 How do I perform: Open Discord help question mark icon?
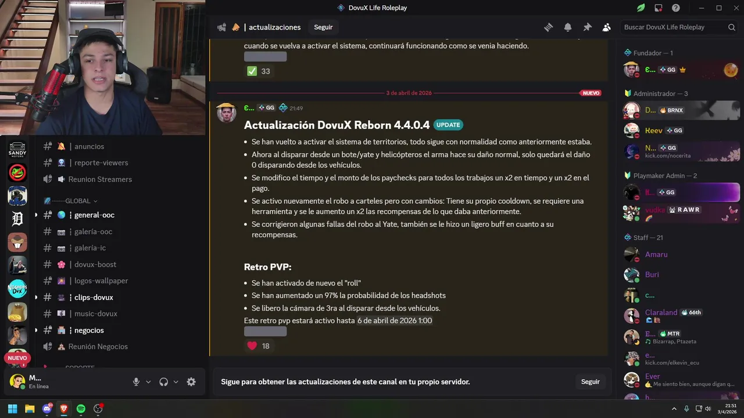[675, 8]
